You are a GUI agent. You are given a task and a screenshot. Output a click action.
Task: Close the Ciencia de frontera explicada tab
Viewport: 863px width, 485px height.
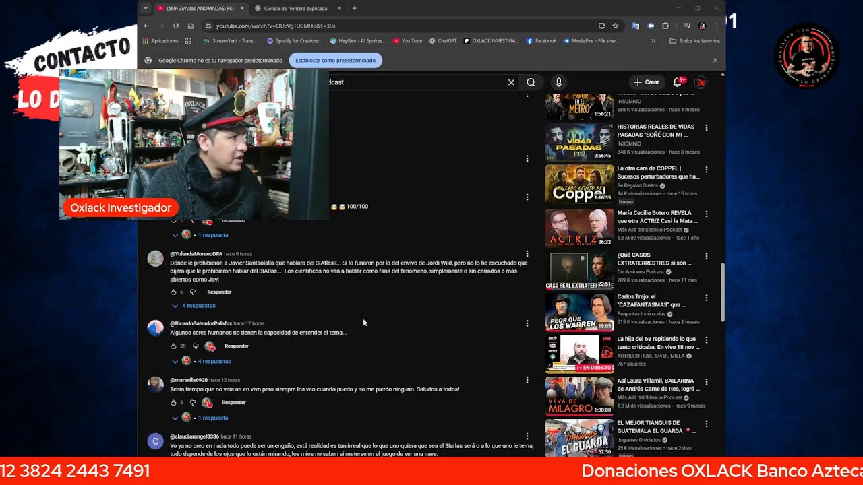tap(340, 8)
